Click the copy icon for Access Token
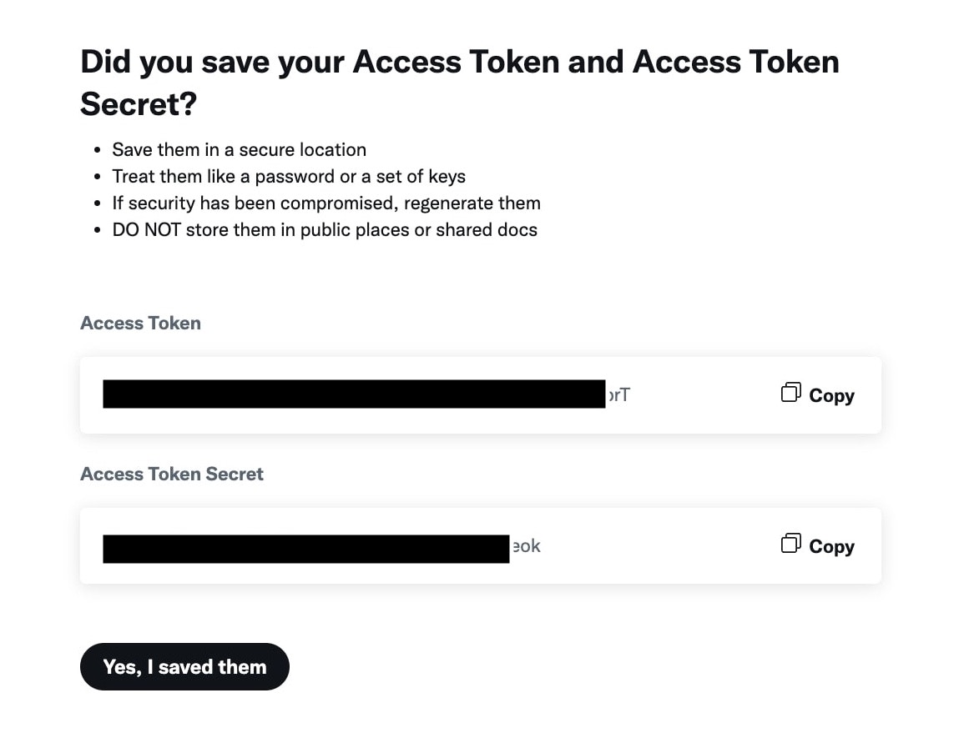964x738 pixels. pos(790,393)
